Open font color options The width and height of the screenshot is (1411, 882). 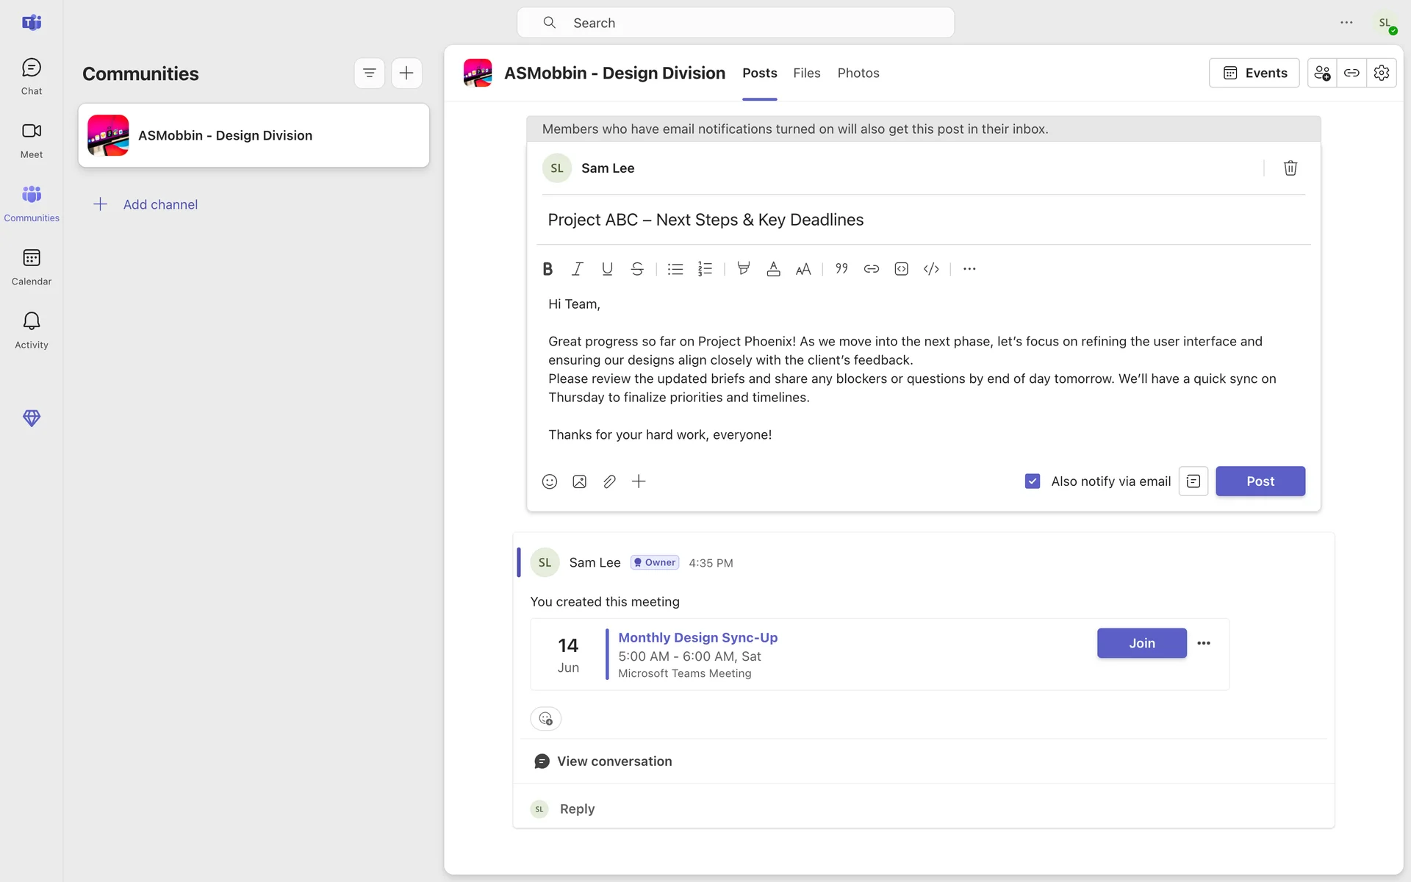[773, 269]
